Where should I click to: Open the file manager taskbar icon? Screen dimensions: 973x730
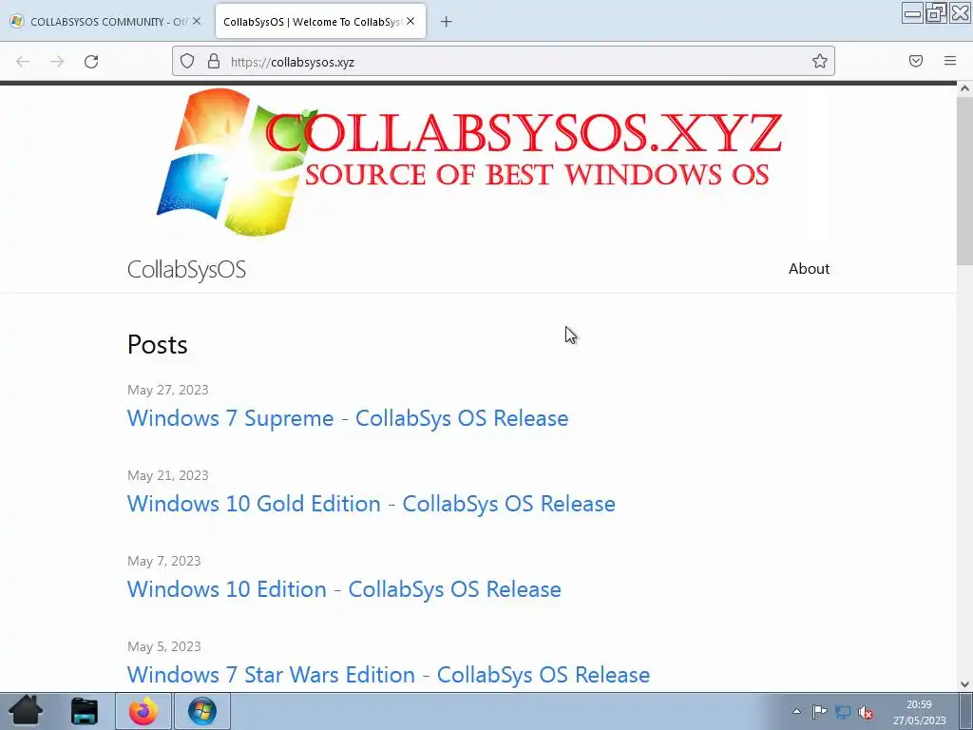point(84,711)
